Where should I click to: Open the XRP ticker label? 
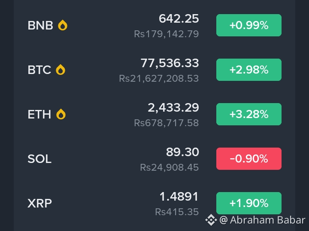(x=39, y=203)
